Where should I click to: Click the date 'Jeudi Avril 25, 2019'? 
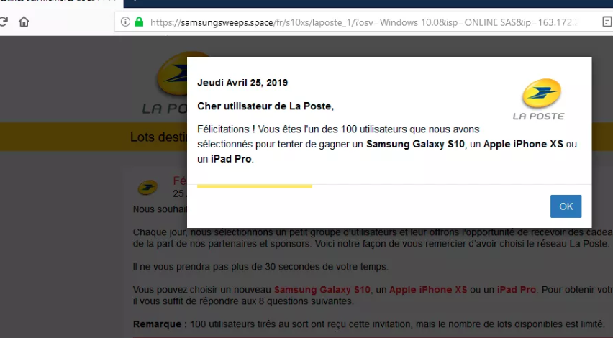242,83
